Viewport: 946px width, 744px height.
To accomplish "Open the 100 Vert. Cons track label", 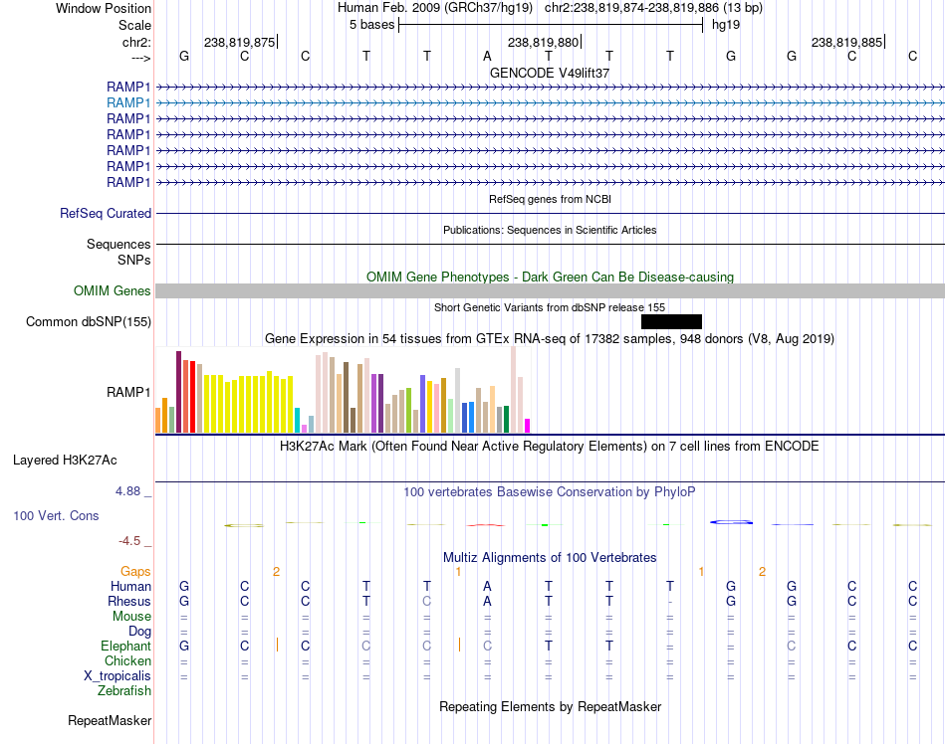I will (56, 515).
